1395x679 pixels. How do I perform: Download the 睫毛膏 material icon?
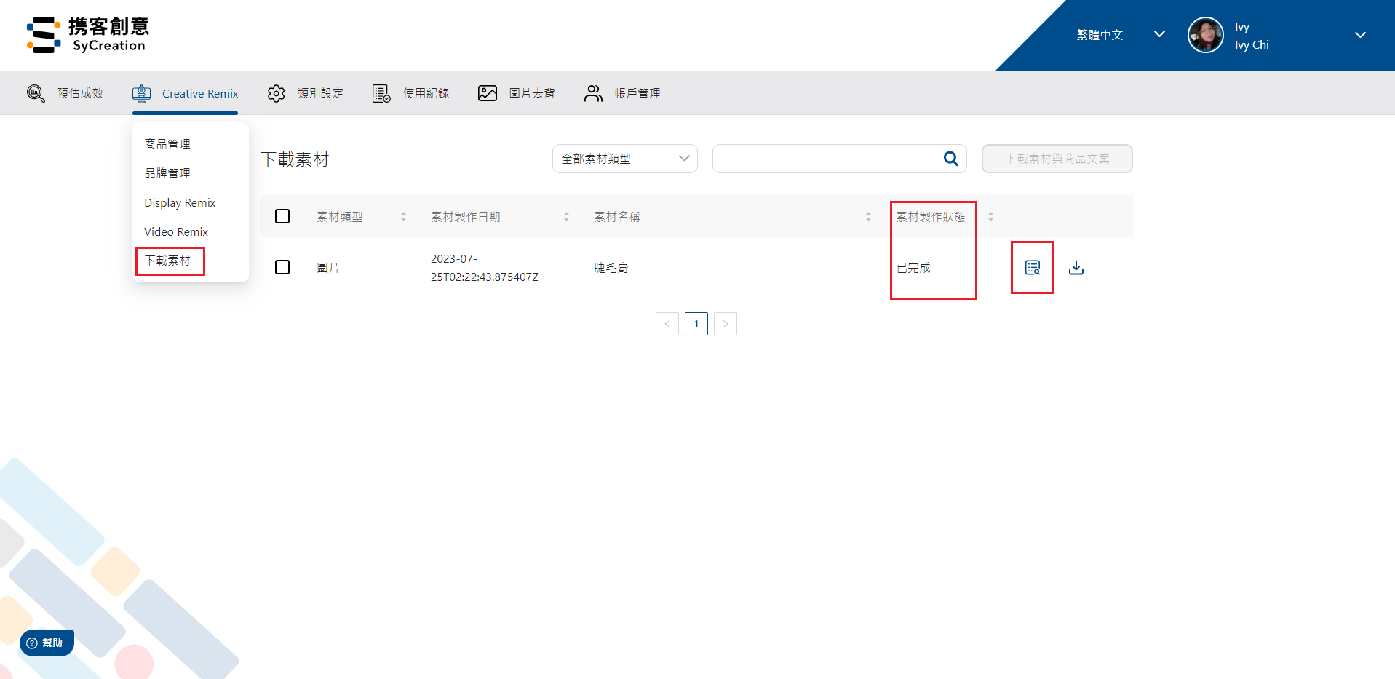click(x=1076, y=268)
